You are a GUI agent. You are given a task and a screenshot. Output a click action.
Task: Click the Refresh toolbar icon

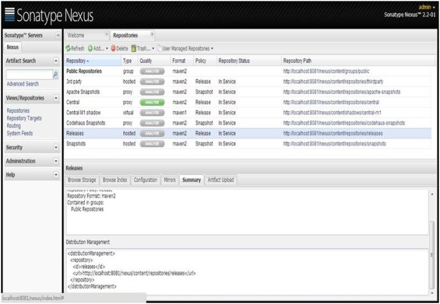(x=68, y=48)
